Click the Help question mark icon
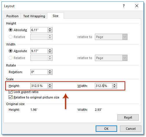The image size is (146, 137). [x=124, y=6]
